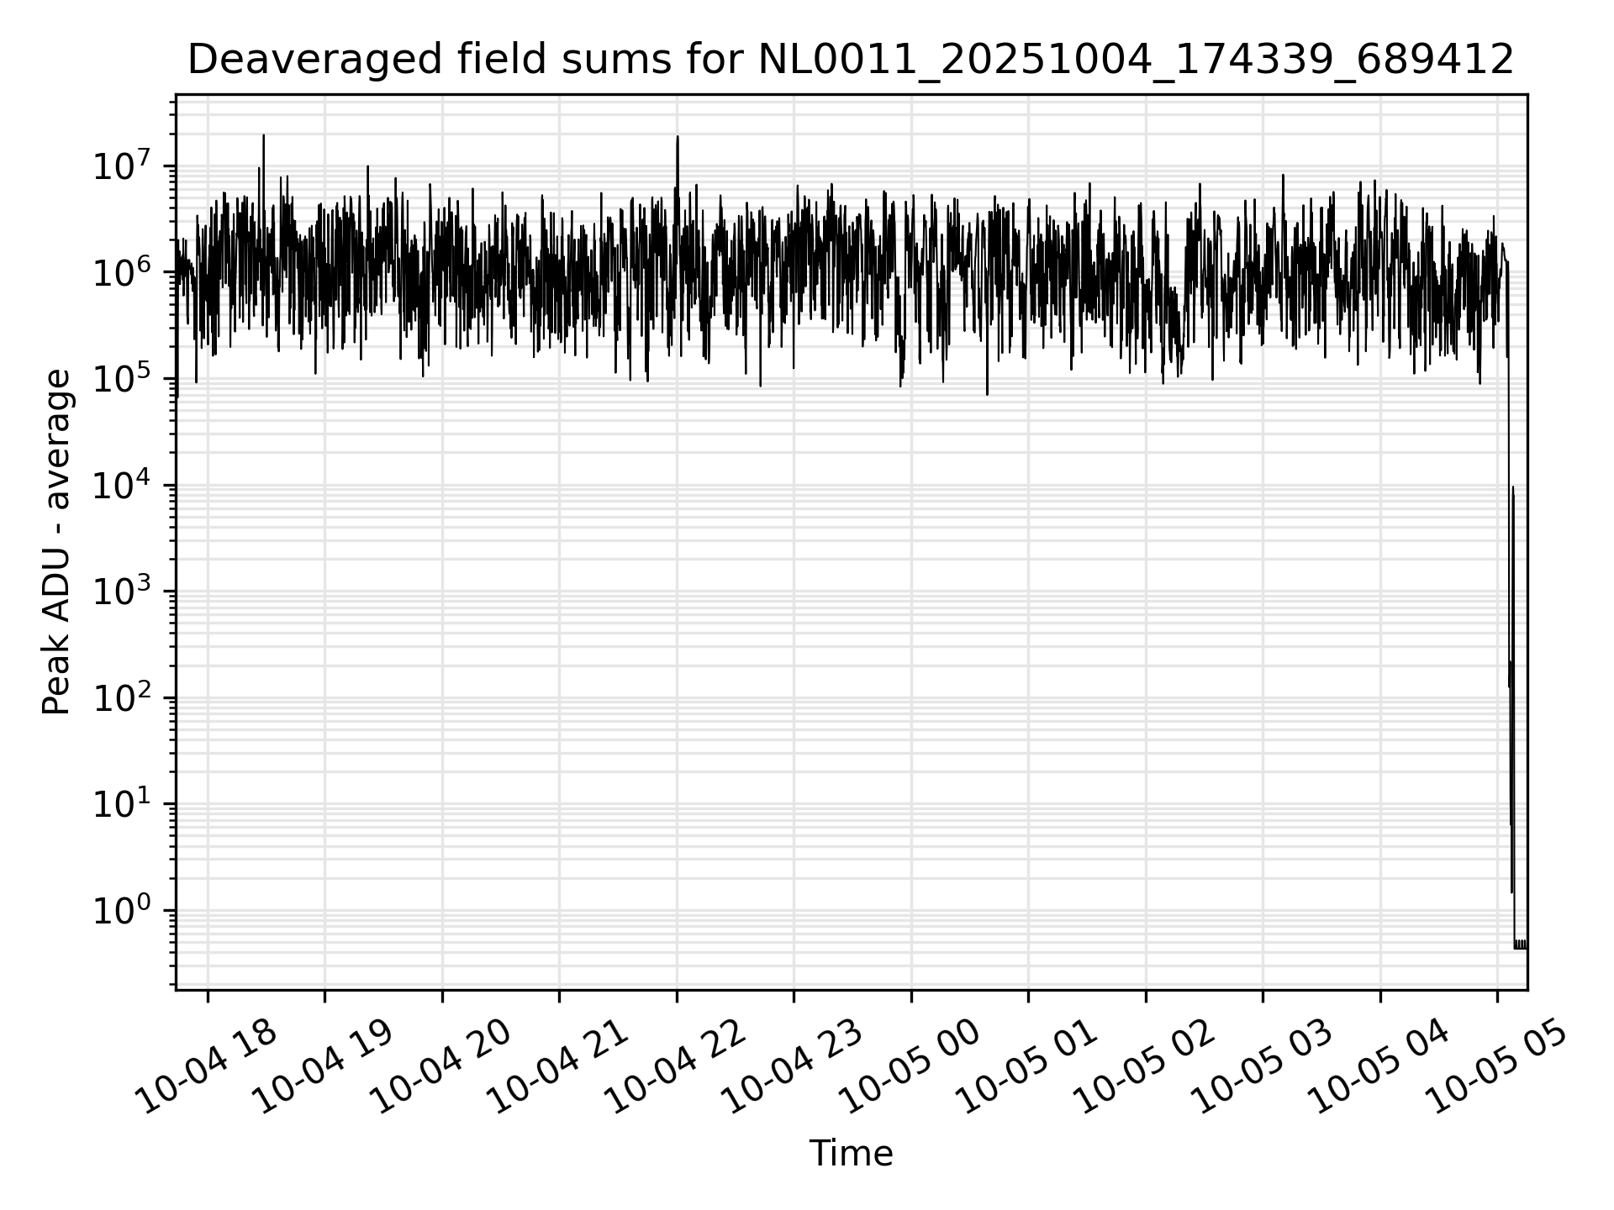Click the 10^7 y-axis tick label
The width and height of the screenshot is (1614, 1210).
[x=121, y=165]
